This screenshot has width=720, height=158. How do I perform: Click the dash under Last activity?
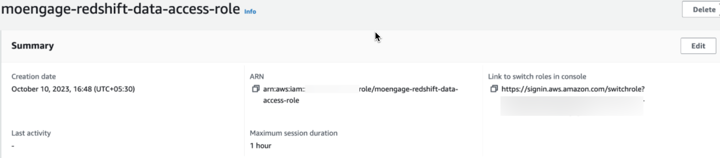(x=13, y=146)
